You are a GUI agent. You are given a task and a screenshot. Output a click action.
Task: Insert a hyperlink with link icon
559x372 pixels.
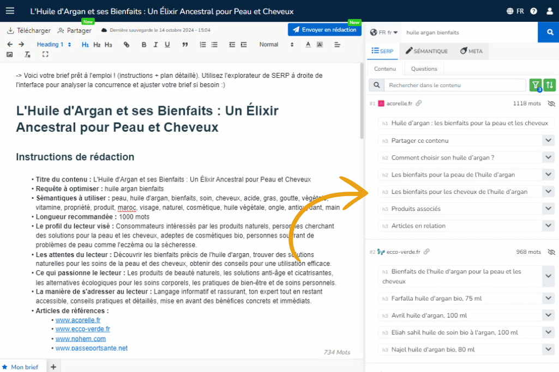(127, 45)
